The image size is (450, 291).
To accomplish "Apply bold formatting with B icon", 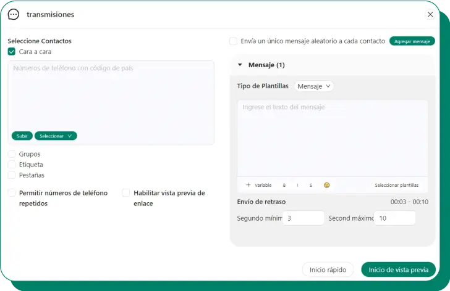I will click(x=284, y=185).
